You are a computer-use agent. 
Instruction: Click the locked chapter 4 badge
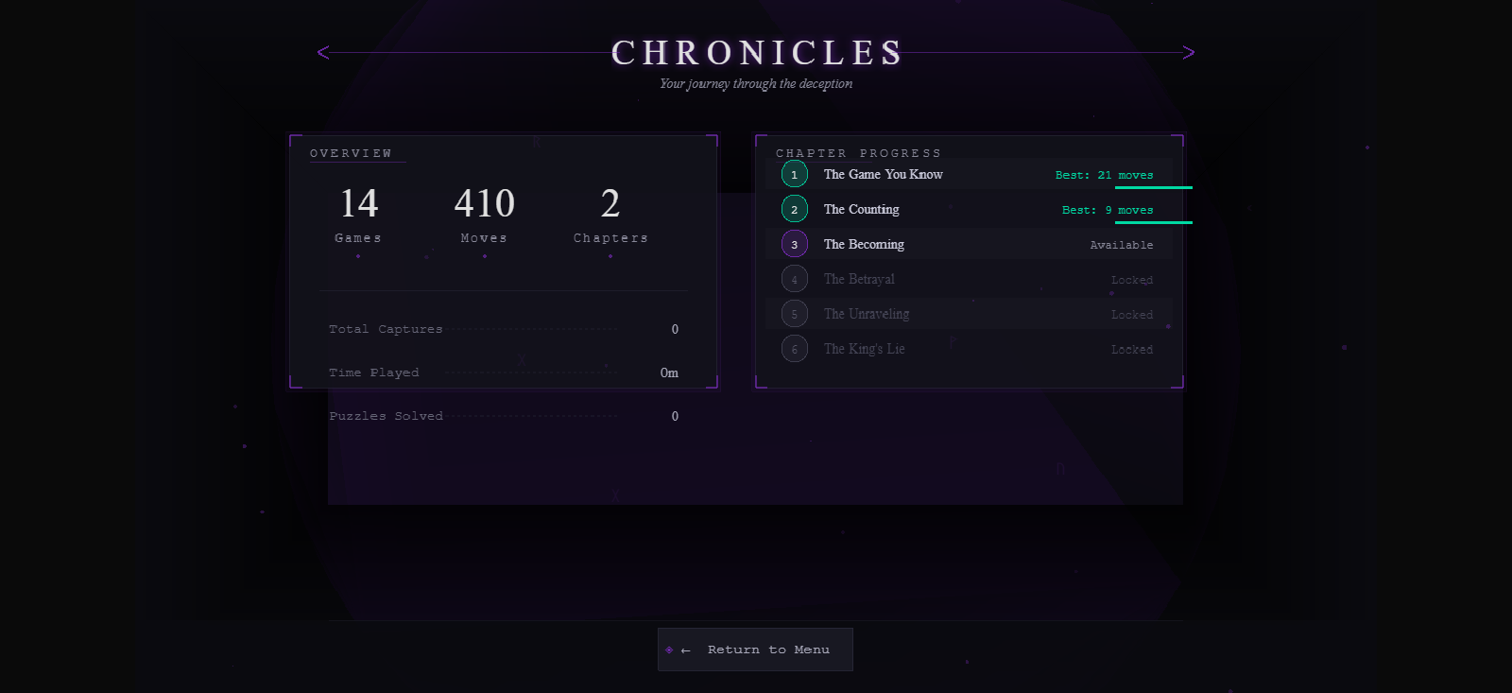[795, 279]
